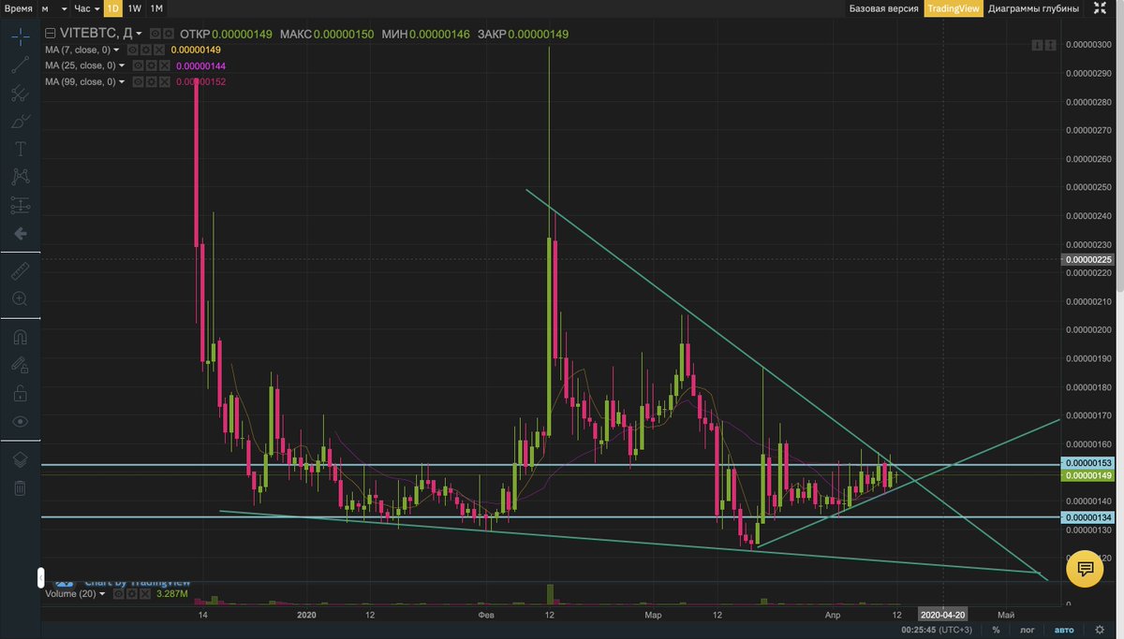This screenshot has width=1124, height=639.
Task: Expand the MA (25, close, 0) dropdown
Action: coord(124,65)
